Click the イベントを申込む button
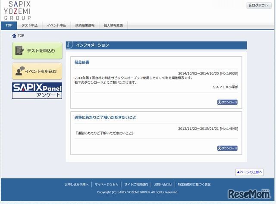This screenshot has width=276, height=204. click(37, 71)
